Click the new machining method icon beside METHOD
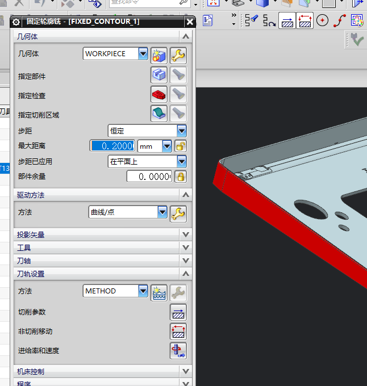367x386 pixels. 159,293
